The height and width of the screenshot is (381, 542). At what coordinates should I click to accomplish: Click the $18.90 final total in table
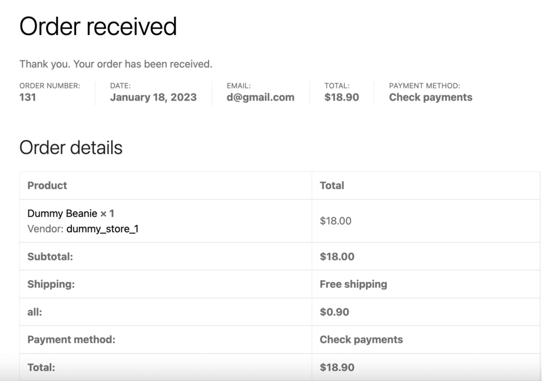[337, 367]
